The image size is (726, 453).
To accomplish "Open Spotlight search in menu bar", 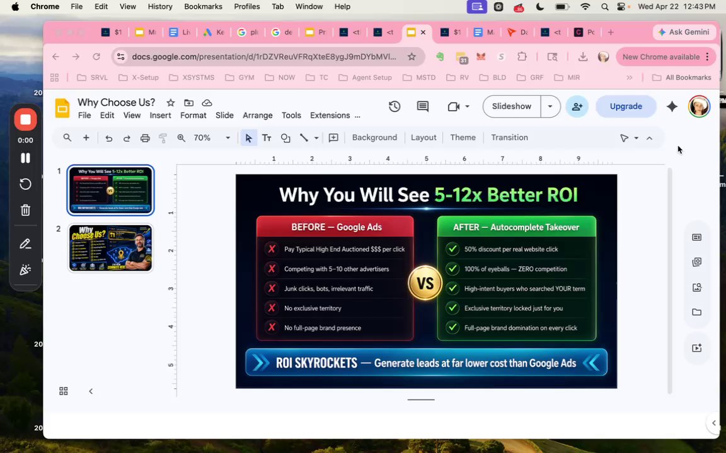I will (x=605, y=6).
